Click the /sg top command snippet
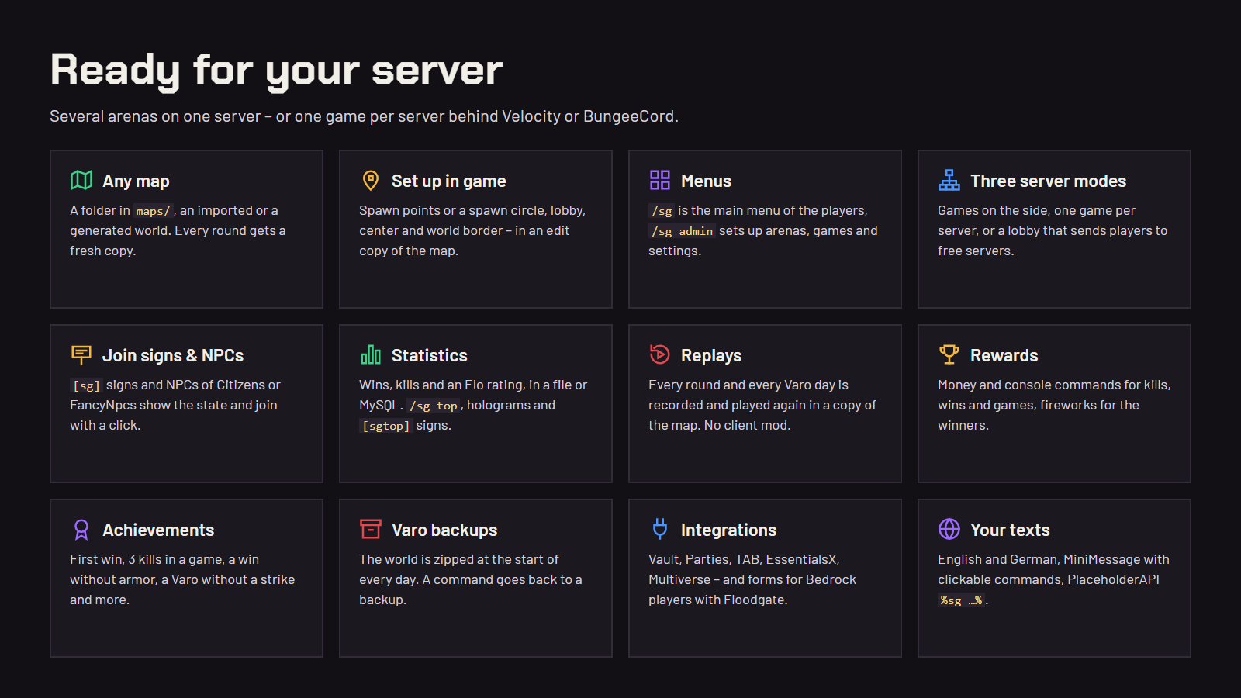The width and height of the screenshot is (1241, 698). tap(434, 406)
